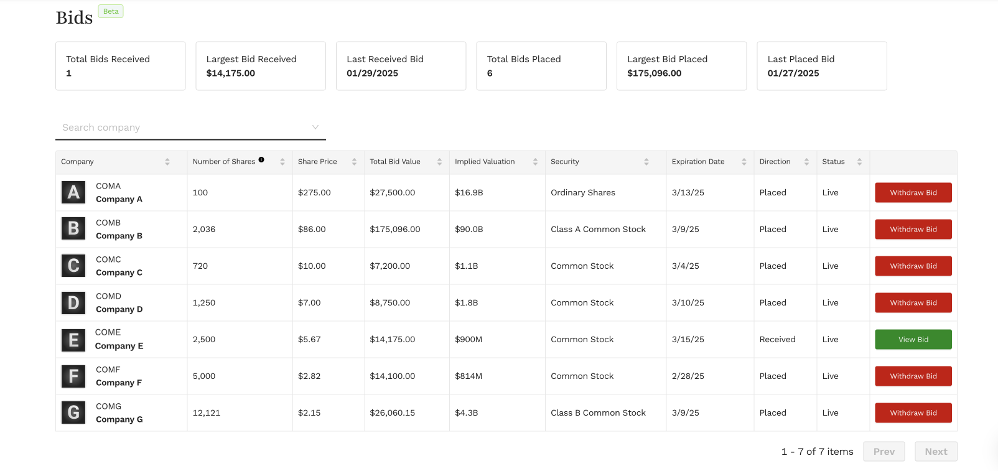Withdraw the bid for Company C
The width and height of the screenshot is (998, 471).
pyautogui.click(x=913, y=266)
